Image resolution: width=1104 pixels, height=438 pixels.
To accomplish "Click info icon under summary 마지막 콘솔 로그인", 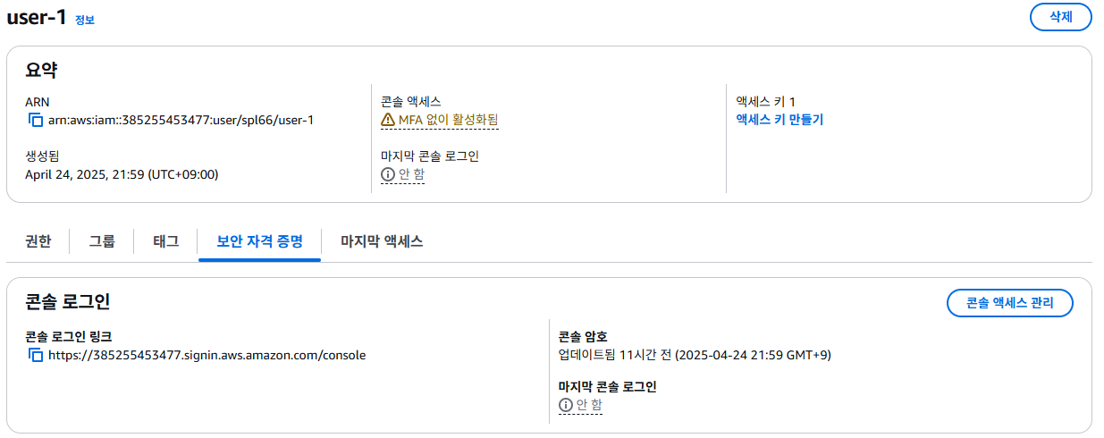I will coord(388,174).
